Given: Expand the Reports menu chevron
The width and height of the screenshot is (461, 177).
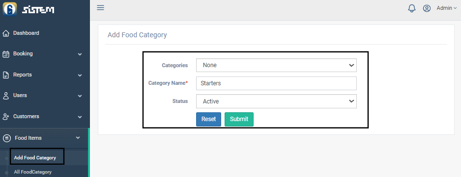Looking at the screenshot, I should (x=80, y=75).
